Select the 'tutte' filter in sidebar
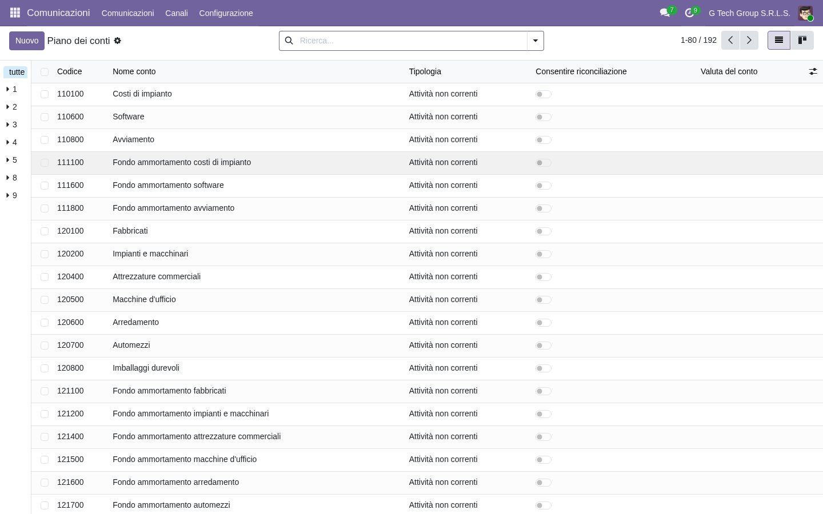This screenshot has height=514, width=823. coord(16,72)
